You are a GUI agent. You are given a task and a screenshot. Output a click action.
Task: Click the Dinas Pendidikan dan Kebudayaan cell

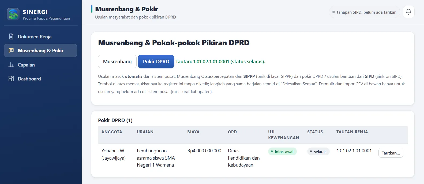244,158
